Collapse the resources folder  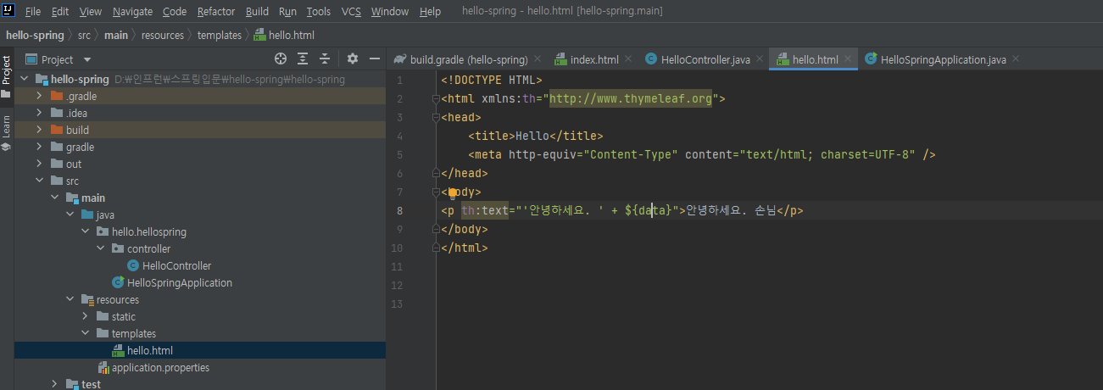pos(70,299)
